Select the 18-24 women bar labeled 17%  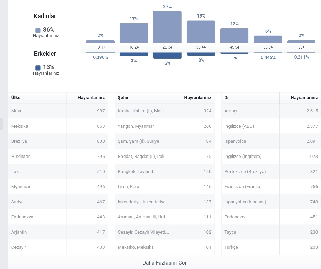(x=134, y=33)
